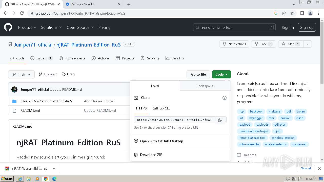The image size is (324, 182).
Task: Select the GitHub CLI clone option
Action: pyautogui.click(x=161, y=108)
